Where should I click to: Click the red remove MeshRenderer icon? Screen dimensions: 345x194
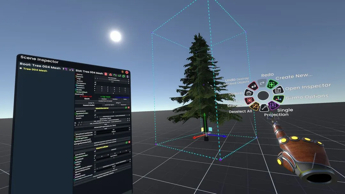pyautogui.click(x=129, y=108)
